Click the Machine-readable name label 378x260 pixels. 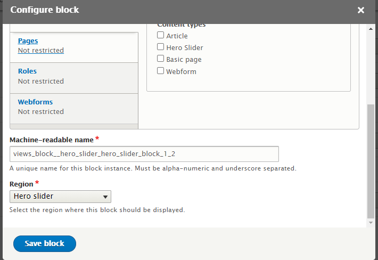[52, 140]
